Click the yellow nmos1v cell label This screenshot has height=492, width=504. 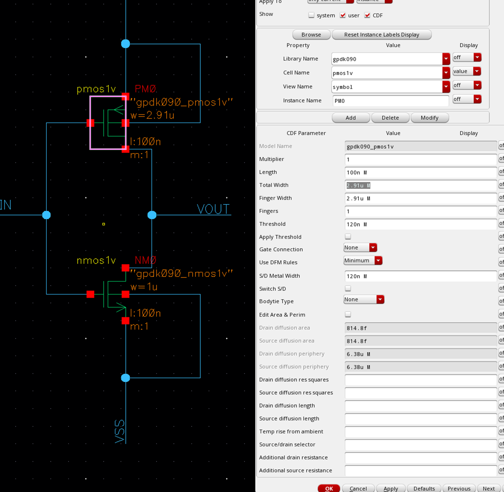(96, 260)
